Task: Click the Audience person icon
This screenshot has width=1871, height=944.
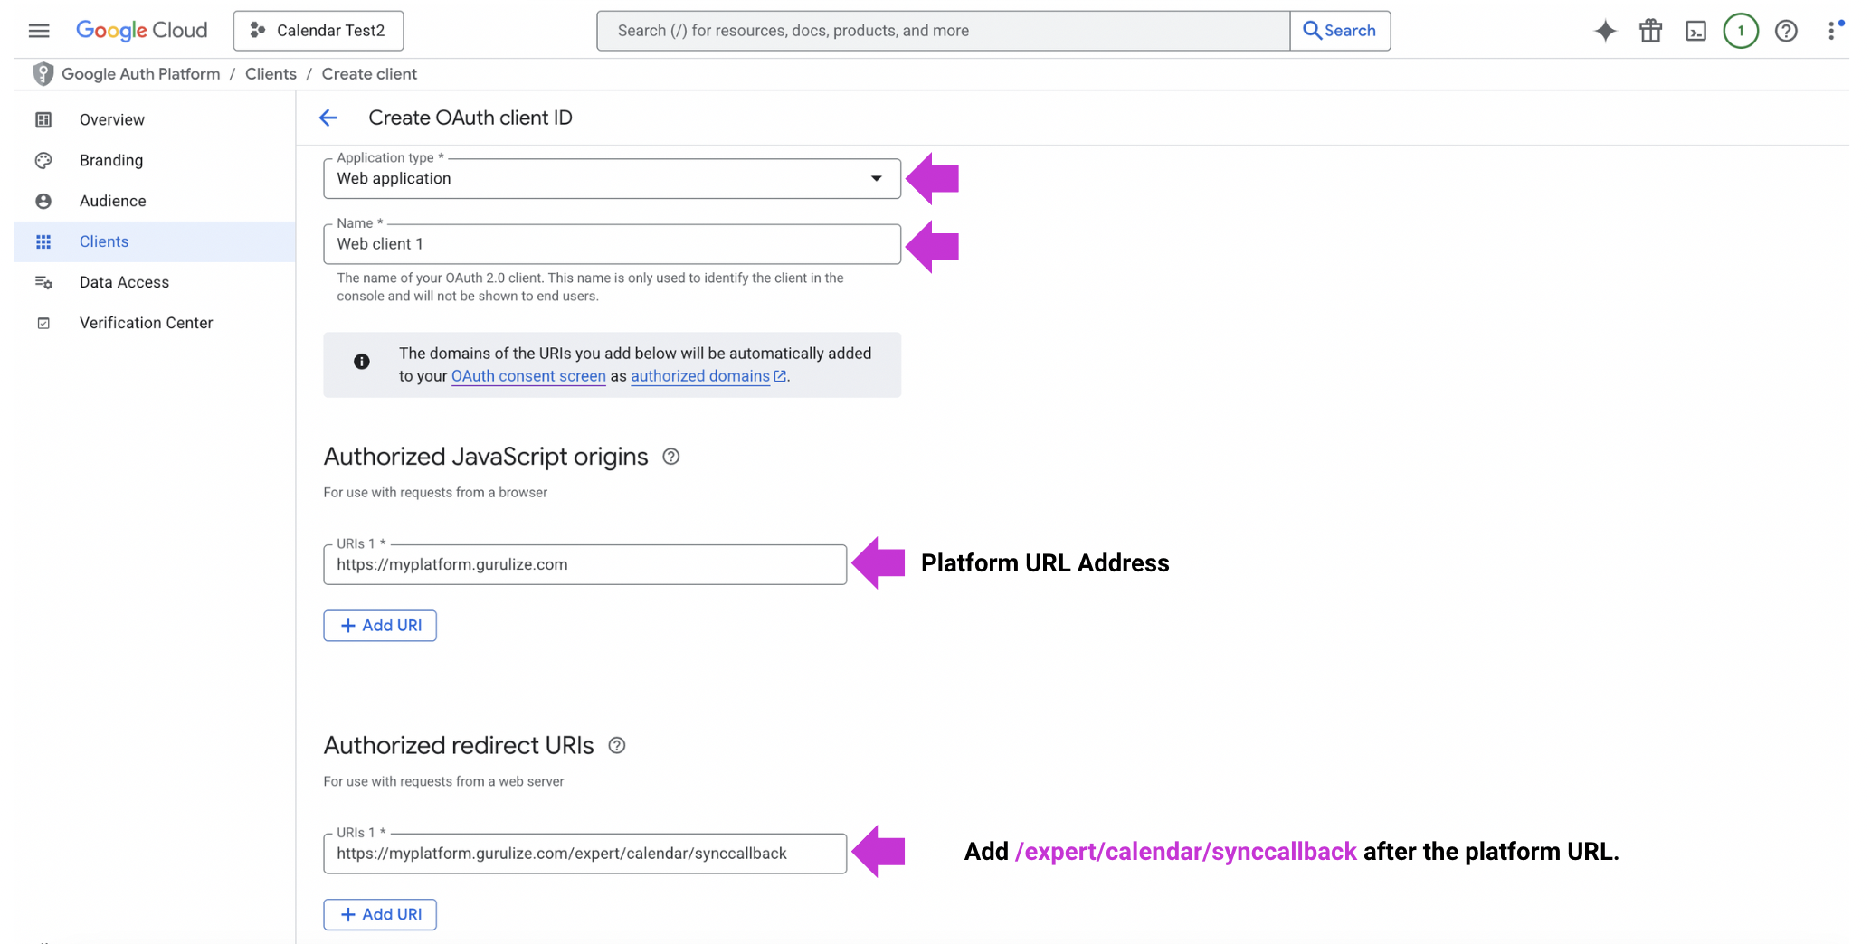Action: tap(43, 201)
